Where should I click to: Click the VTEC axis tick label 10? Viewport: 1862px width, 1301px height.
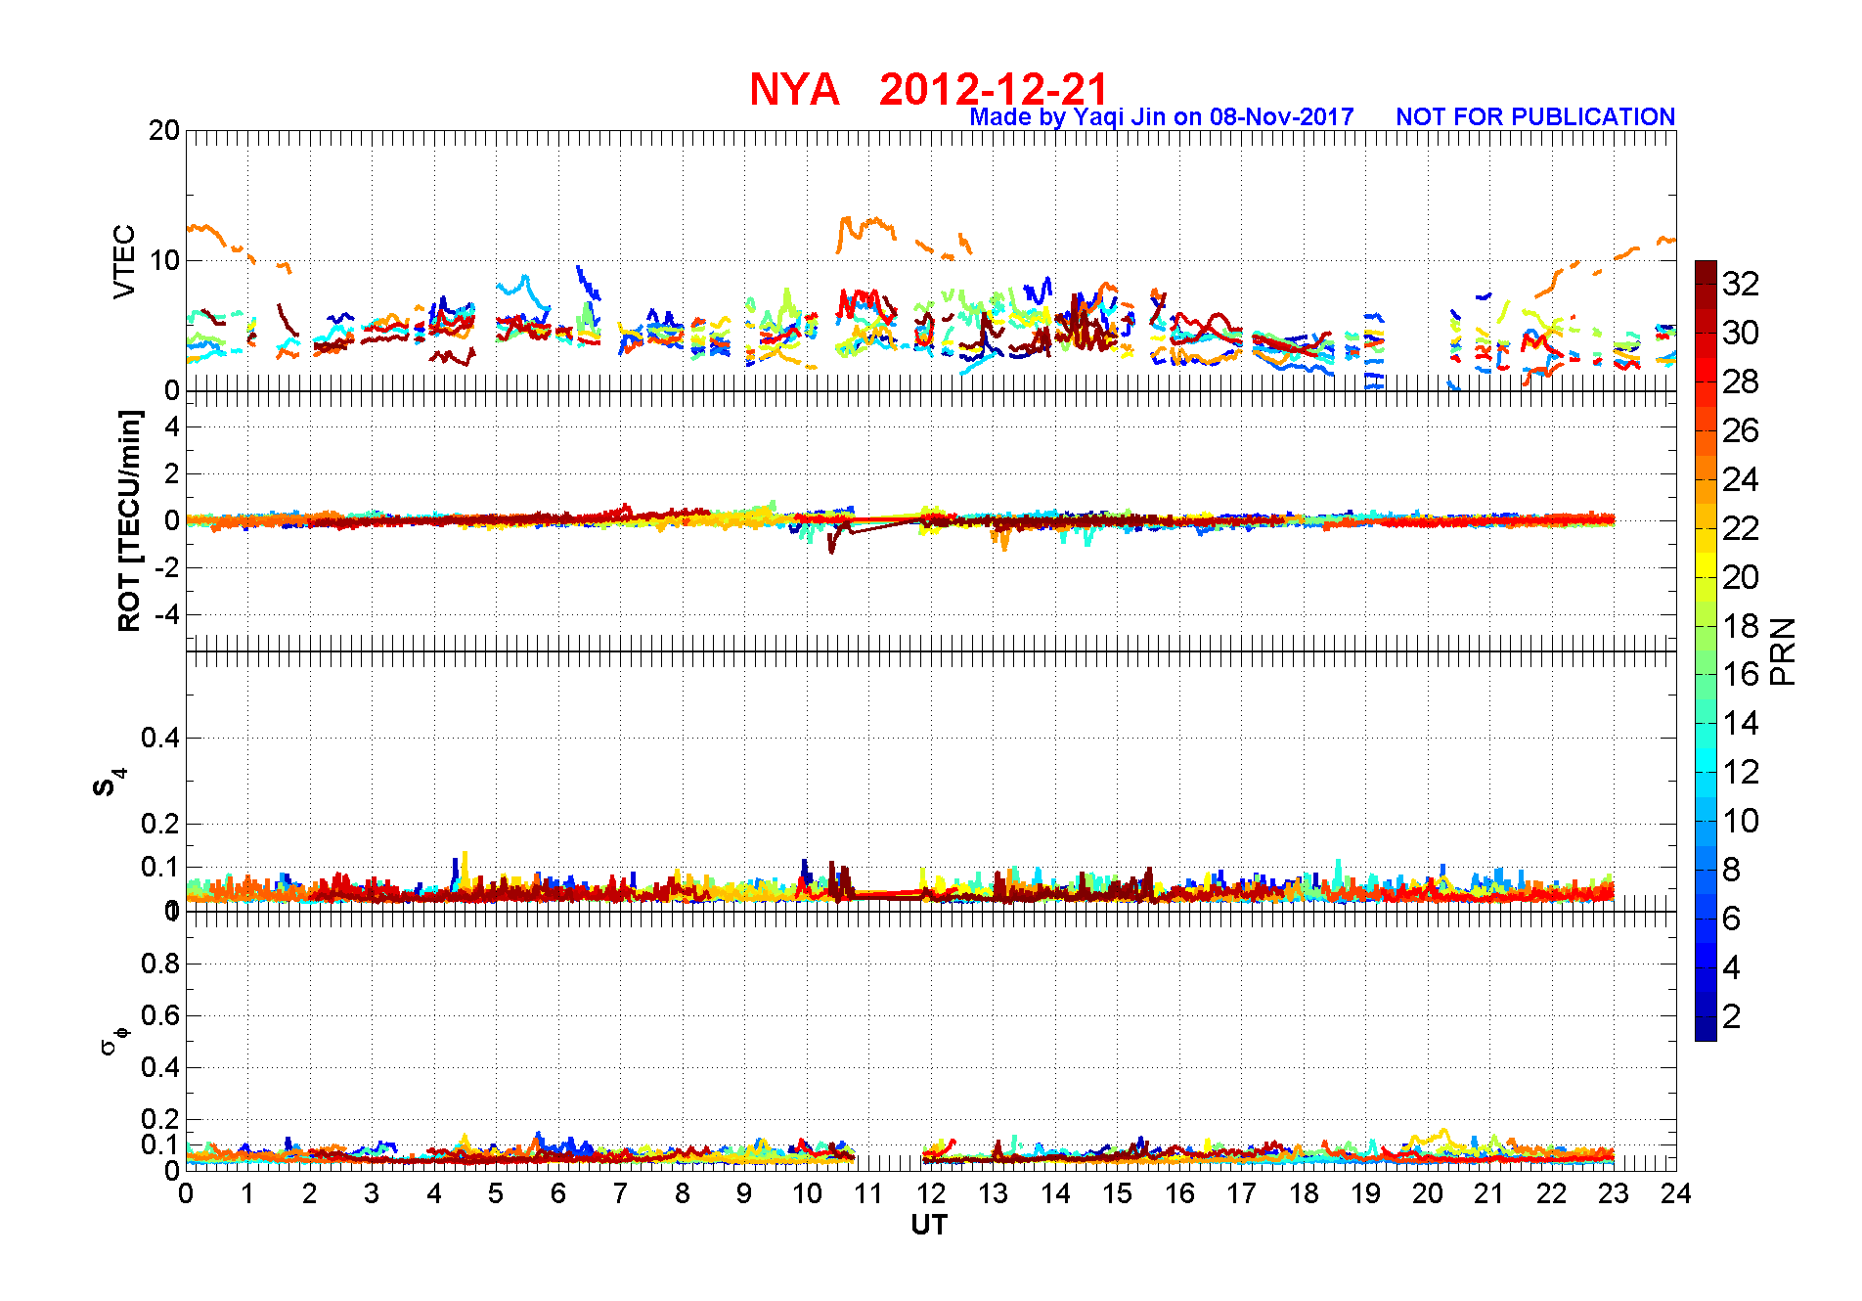[164, 260]
